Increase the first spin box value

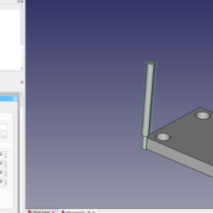pos(6,153)
